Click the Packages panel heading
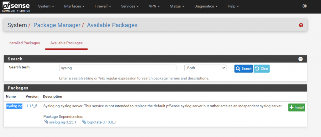The width and height of the screenshot is (321, 137). pos(18,88)
